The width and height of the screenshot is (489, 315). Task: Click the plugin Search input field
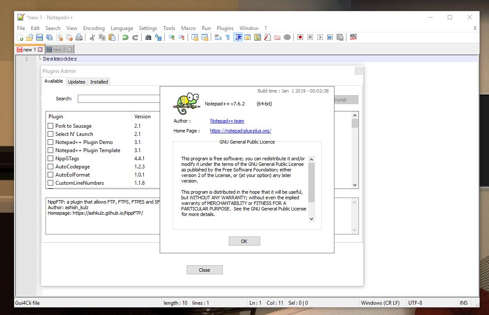coord(119,99)
